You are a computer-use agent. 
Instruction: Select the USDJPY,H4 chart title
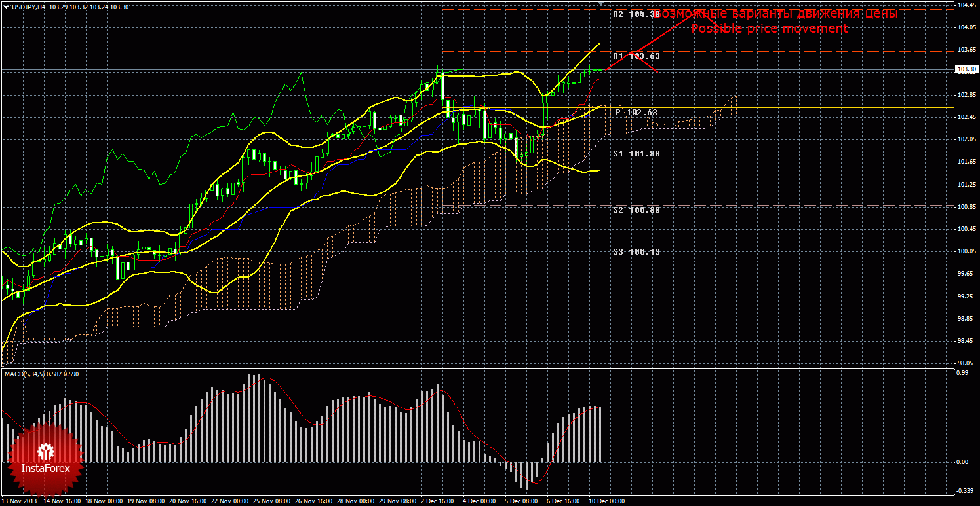[28, 7]
